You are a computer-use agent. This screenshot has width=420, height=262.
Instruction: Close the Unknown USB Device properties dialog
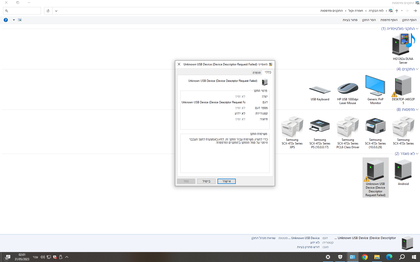(179, 64)
